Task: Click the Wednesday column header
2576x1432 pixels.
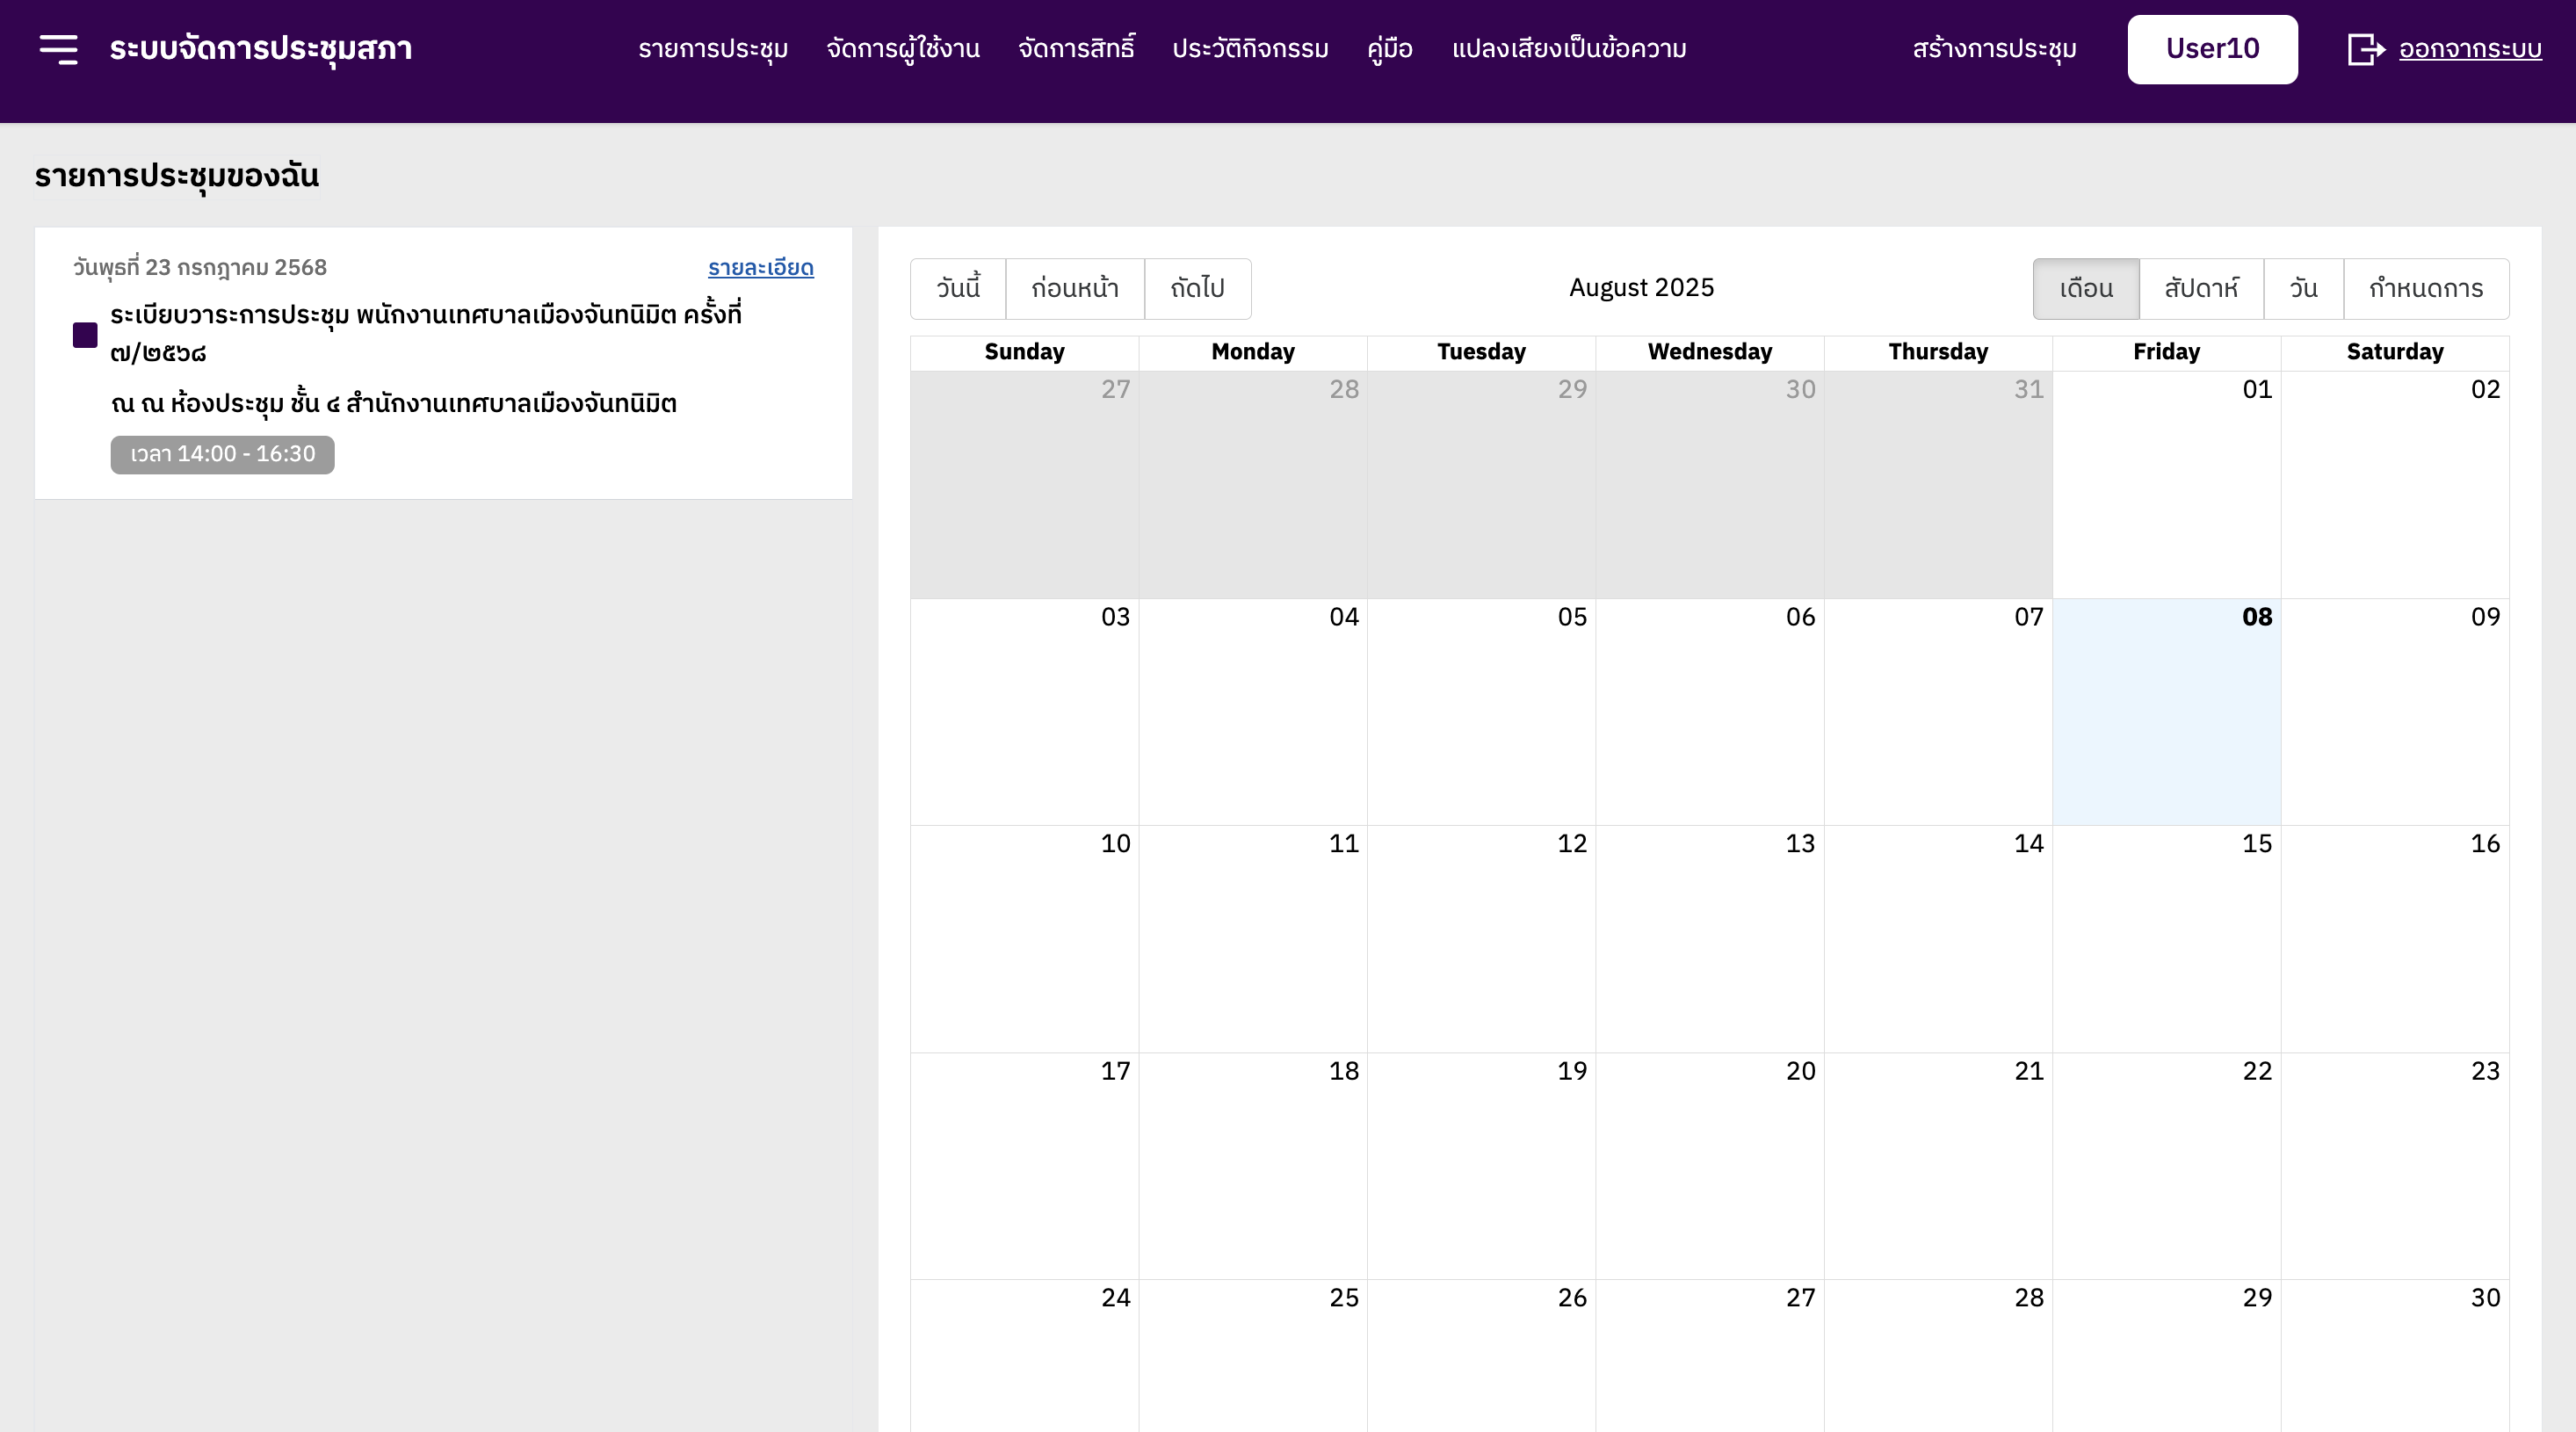Action: [1709, 352]
